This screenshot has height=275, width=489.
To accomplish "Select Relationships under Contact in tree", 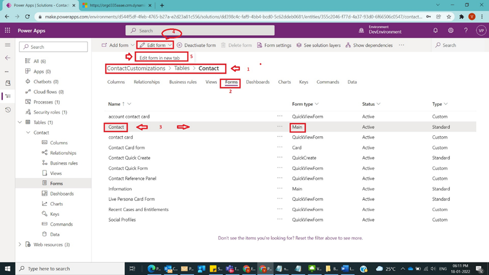I will [63, 153].
